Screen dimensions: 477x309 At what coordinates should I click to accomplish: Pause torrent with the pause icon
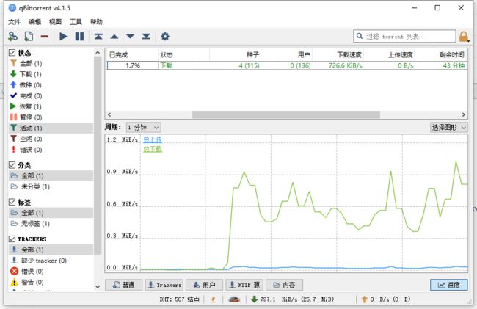tap(79, 37)
